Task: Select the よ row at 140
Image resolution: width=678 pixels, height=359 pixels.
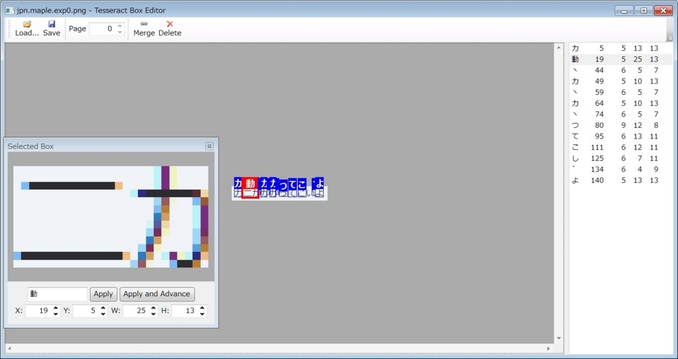Action: 620,181
